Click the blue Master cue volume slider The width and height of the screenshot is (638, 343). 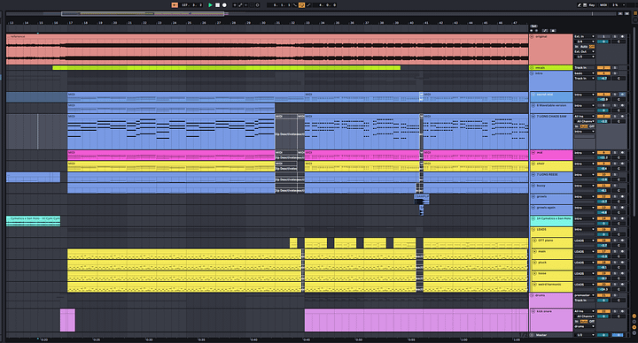pos(619,335)
